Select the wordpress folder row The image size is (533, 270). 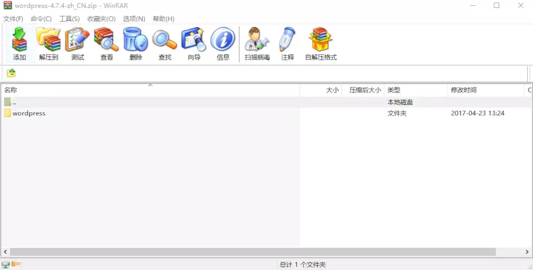(x=266, y=113)
